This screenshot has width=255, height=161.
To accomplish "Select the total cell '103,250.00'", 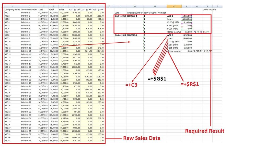I will point(53,115).
